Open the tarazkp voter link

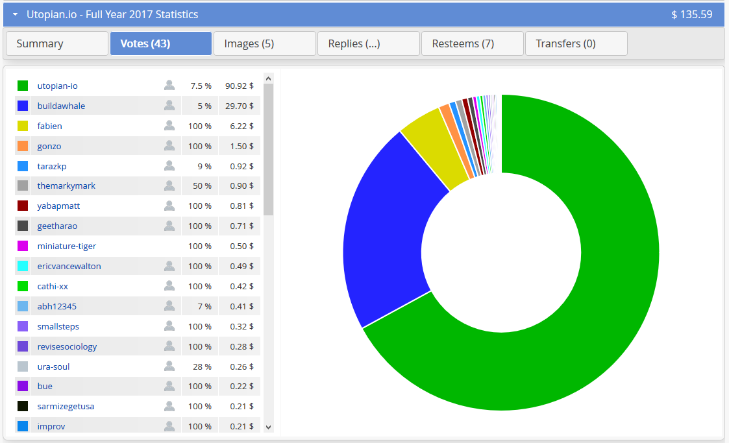coord(51,166)
